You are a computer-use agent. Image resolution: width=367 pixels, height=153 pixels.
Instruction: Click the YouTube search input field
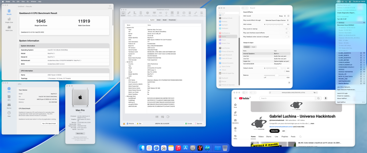click(287, 98)
